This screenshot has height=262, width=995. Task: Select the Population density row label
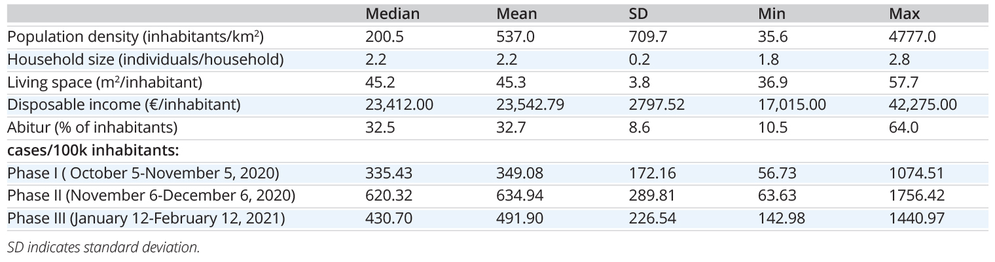136,37
